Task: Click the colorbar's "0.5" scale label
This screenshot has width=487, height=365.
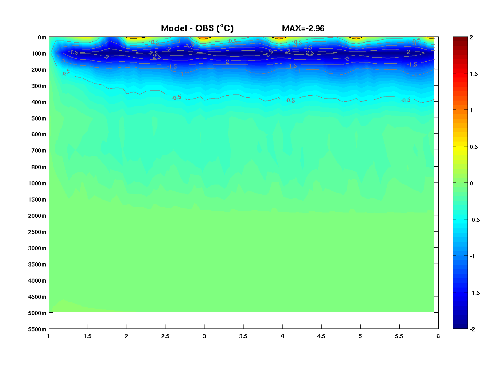Action: [x=474, y=147]
